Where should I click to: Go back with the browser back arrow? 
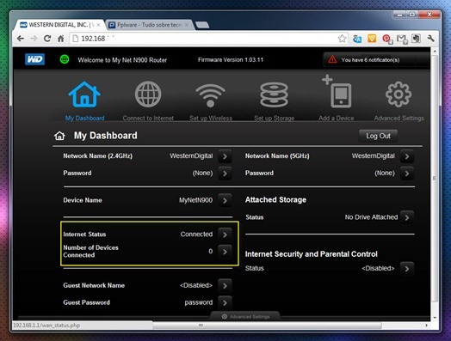[21, 39]
